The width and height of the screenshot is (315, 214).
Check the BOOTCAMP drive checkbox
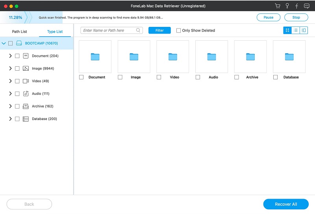click(11, 43)
